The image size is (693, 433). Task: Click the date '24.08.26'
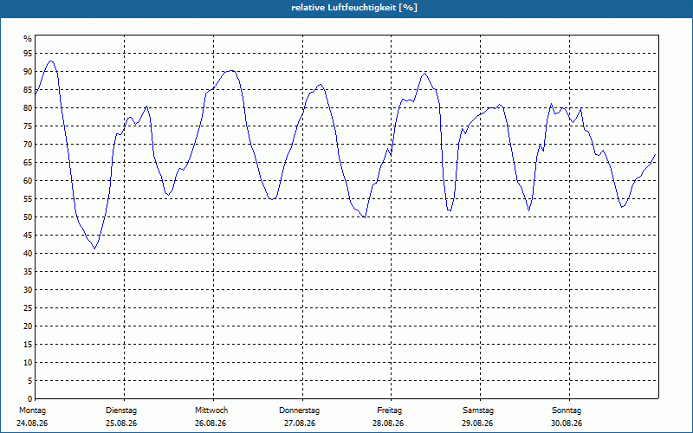click(x=32, y=423)
